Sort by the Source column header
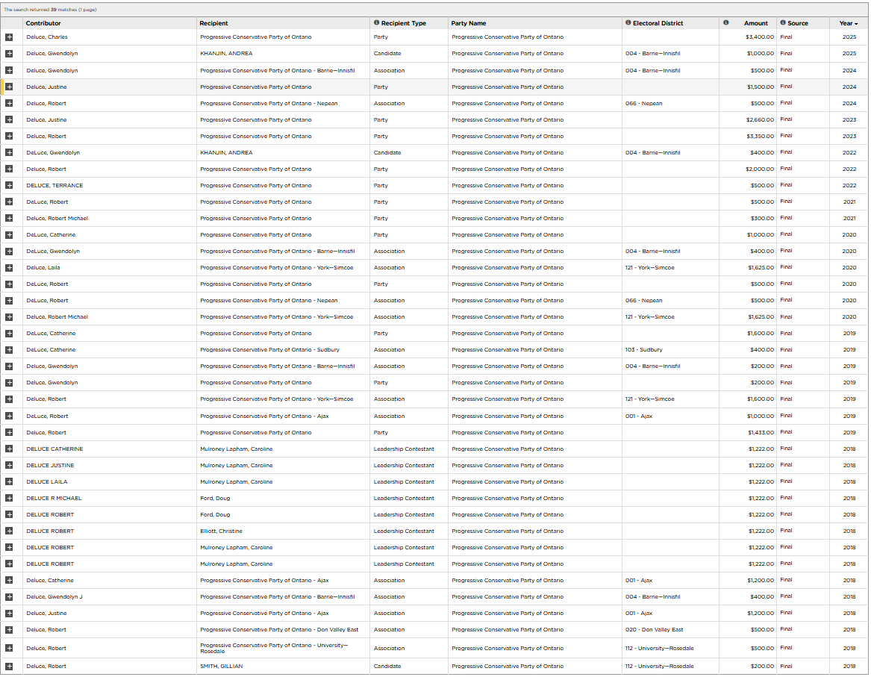The height and width of the screenshot is (677, 871). (x=798, y=23)
